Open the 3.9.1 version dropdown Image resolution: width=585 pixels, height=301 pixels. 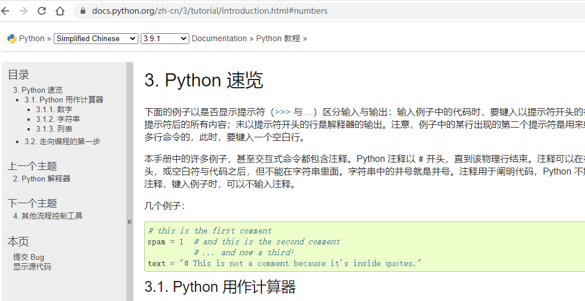tap(165, 38)
